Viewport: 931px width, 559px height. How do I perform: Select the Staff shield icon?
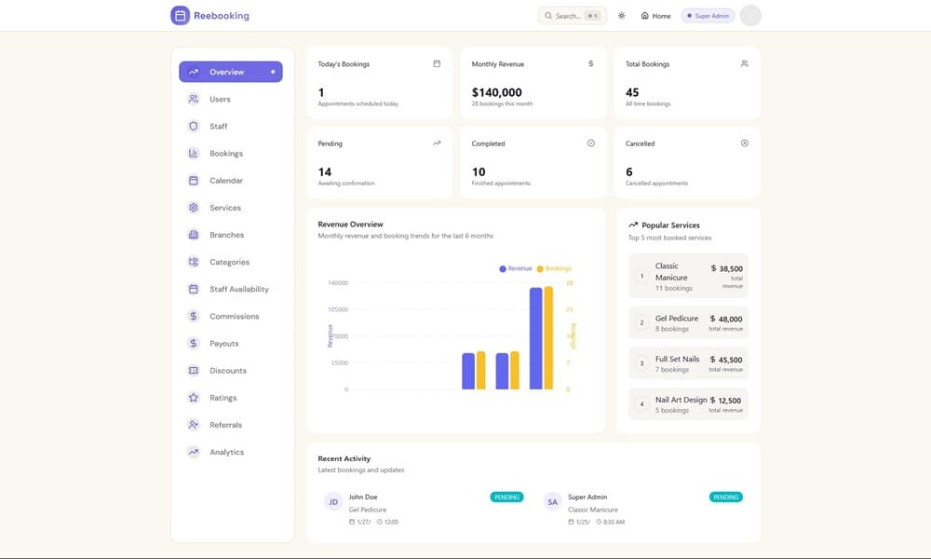click(x=194, y=126)
